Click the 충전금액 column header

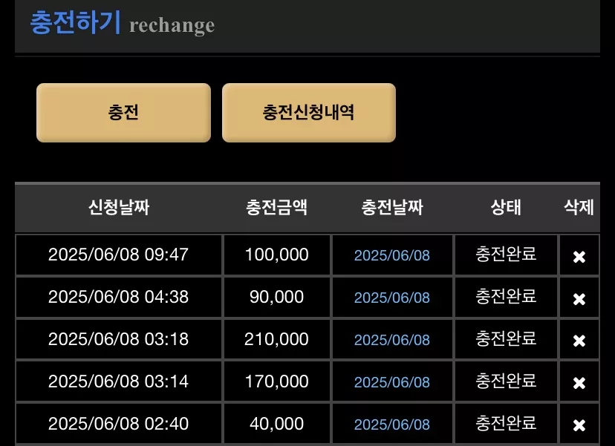[276, 207]
